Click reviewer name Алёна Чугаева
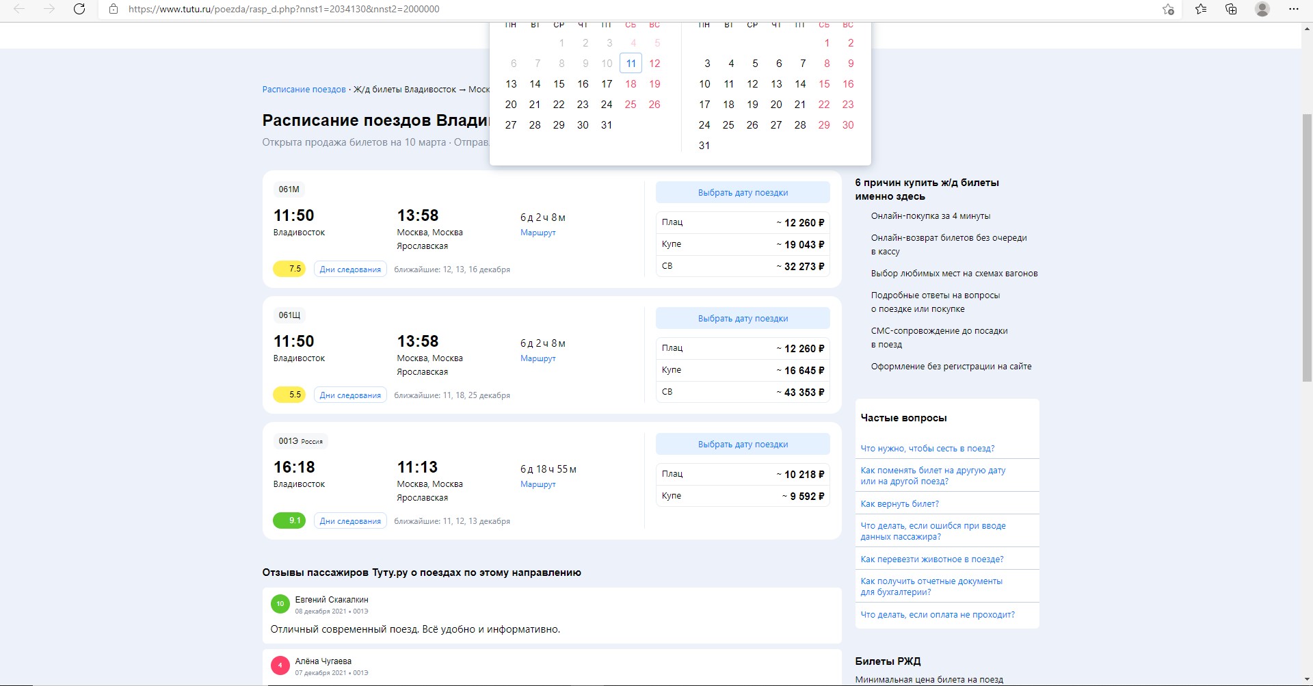Screen dimensions: 1313x686 click(323, 661)
